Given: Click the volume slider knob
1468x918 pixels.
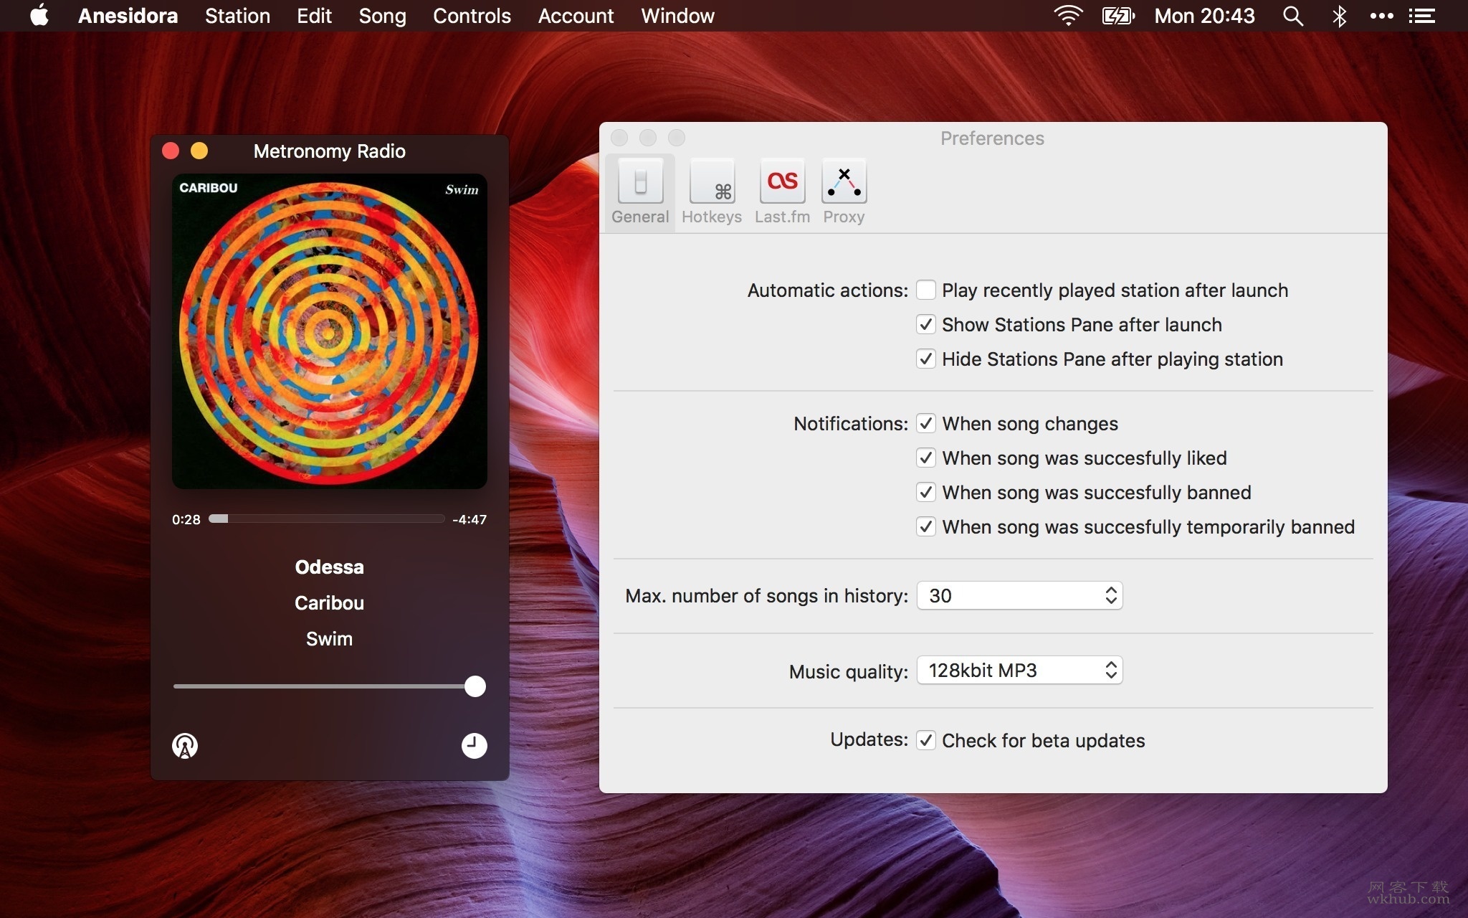Looking at the screenshot, I should tap(475, 686).
